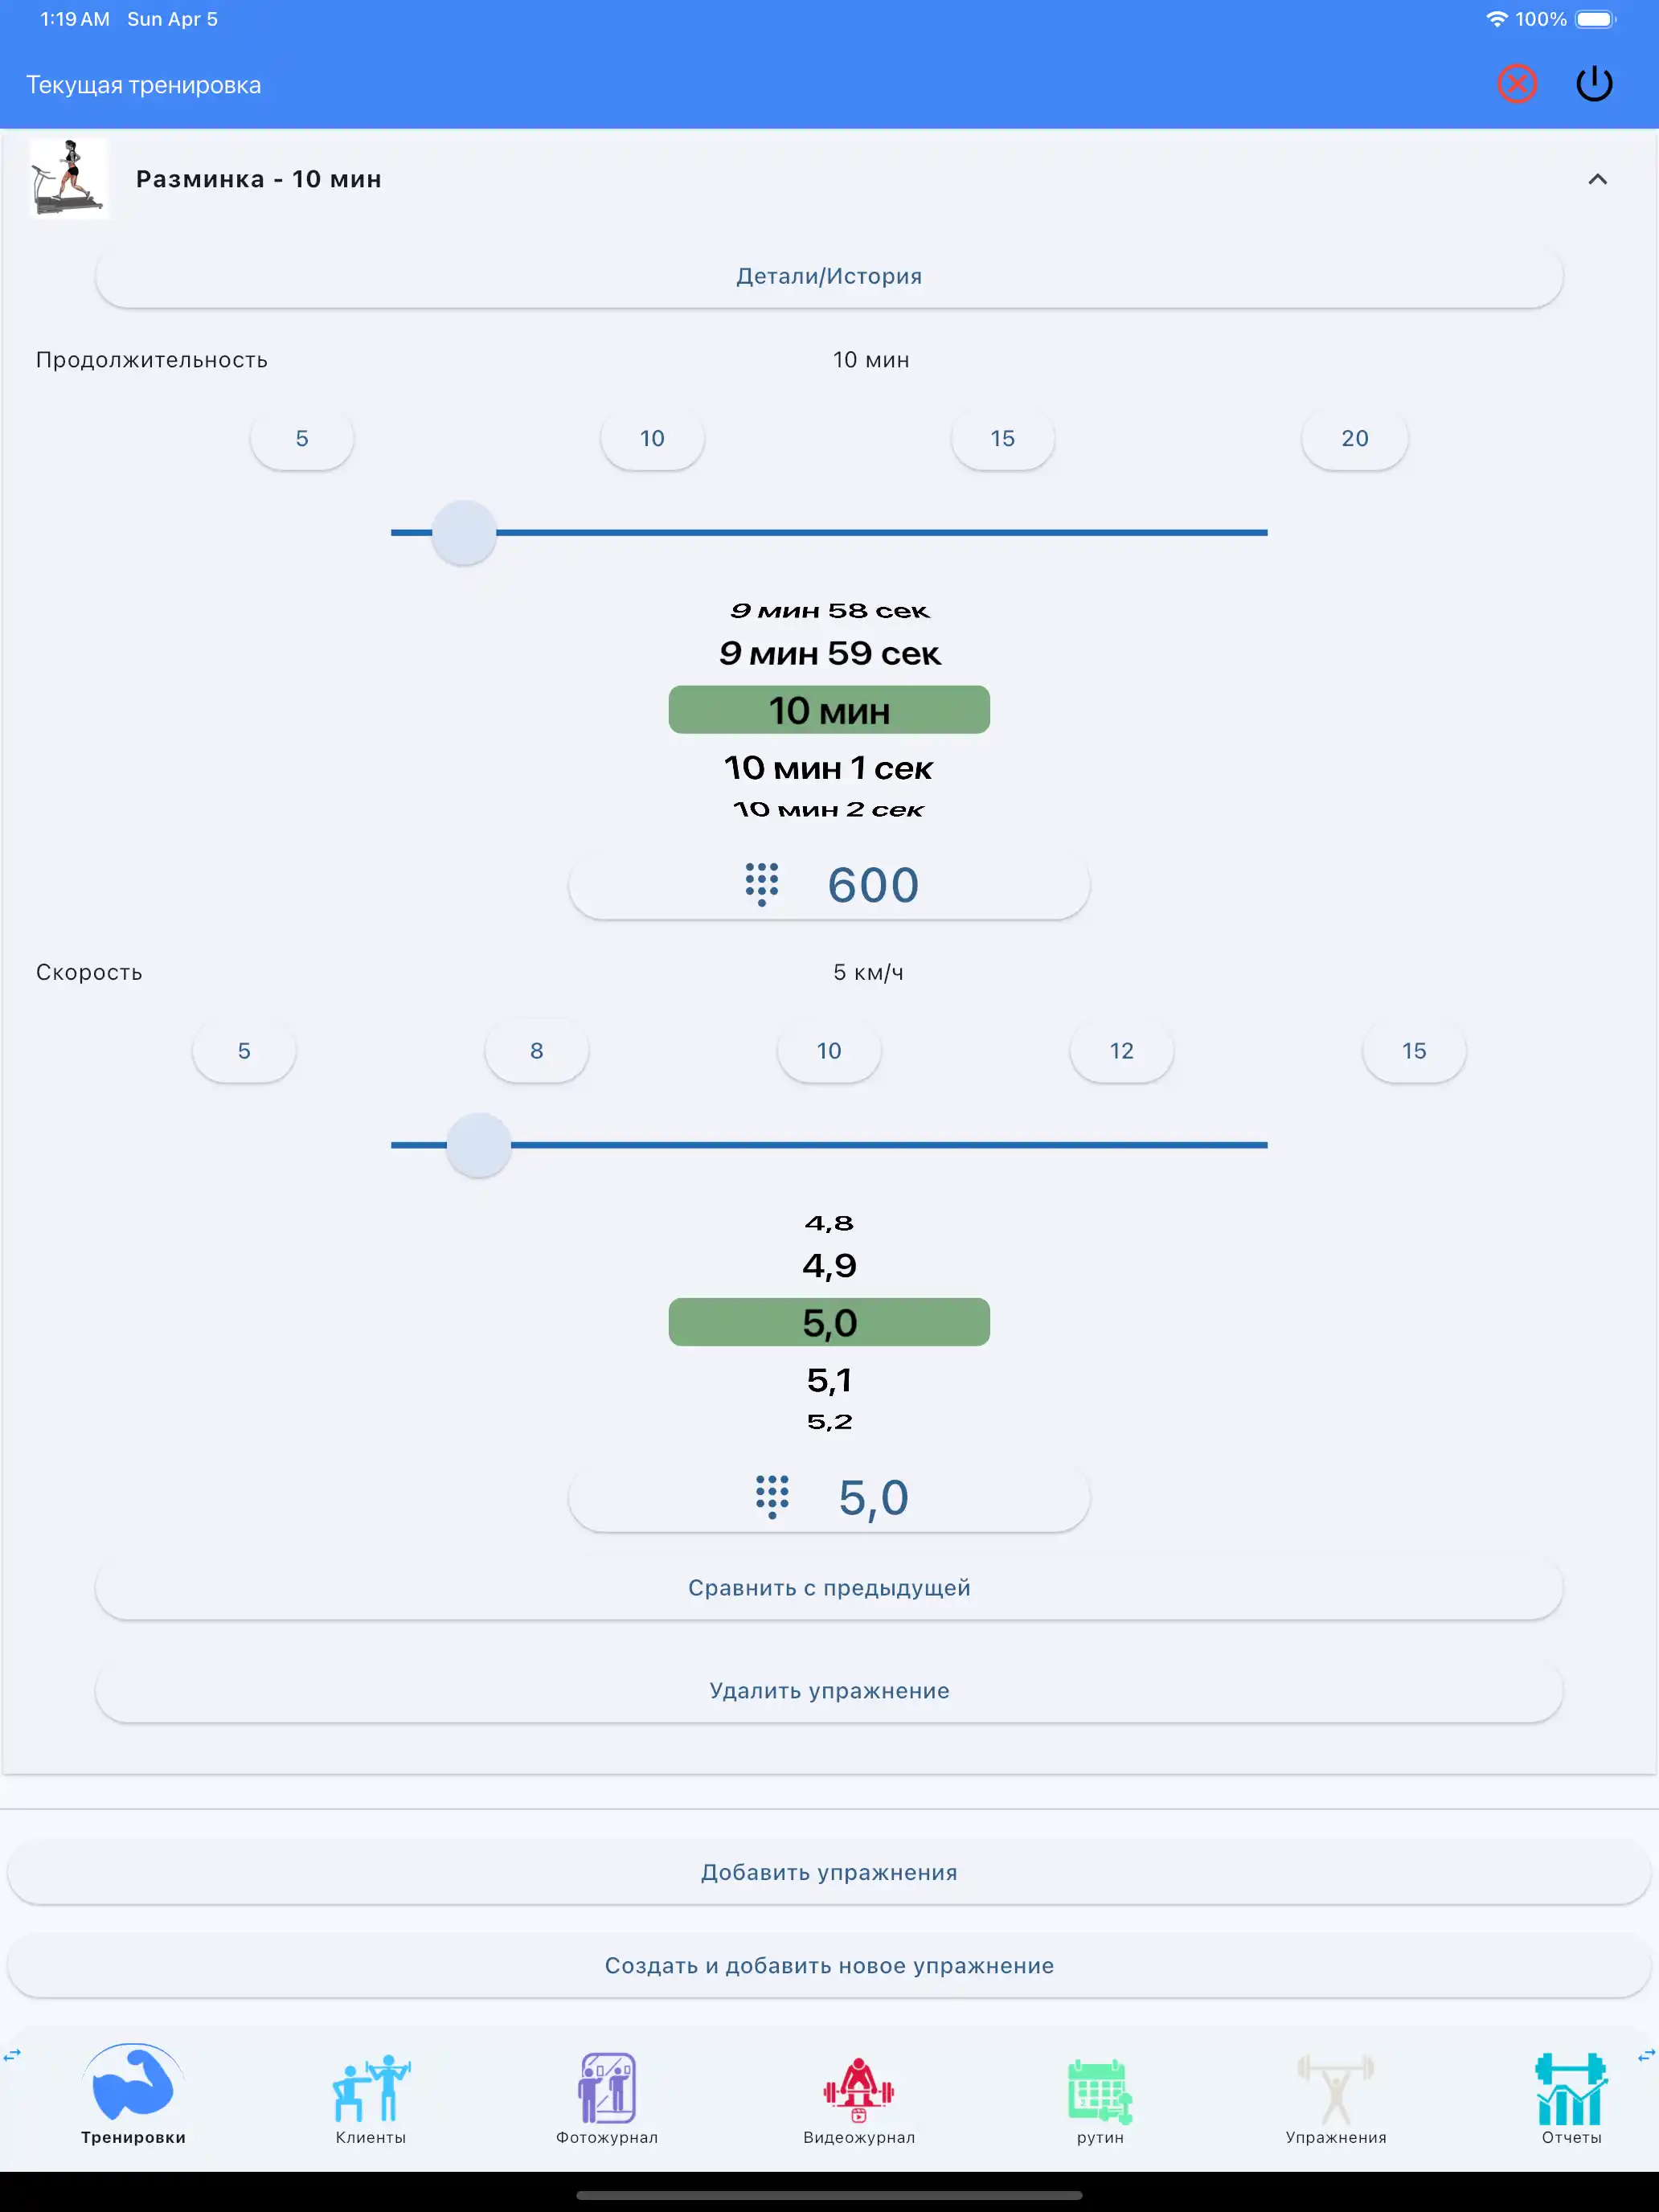Open the Фотожурнал tab
Image resolution: width=1659 pixels, height=2212 pixels.
click(607, 2095)
